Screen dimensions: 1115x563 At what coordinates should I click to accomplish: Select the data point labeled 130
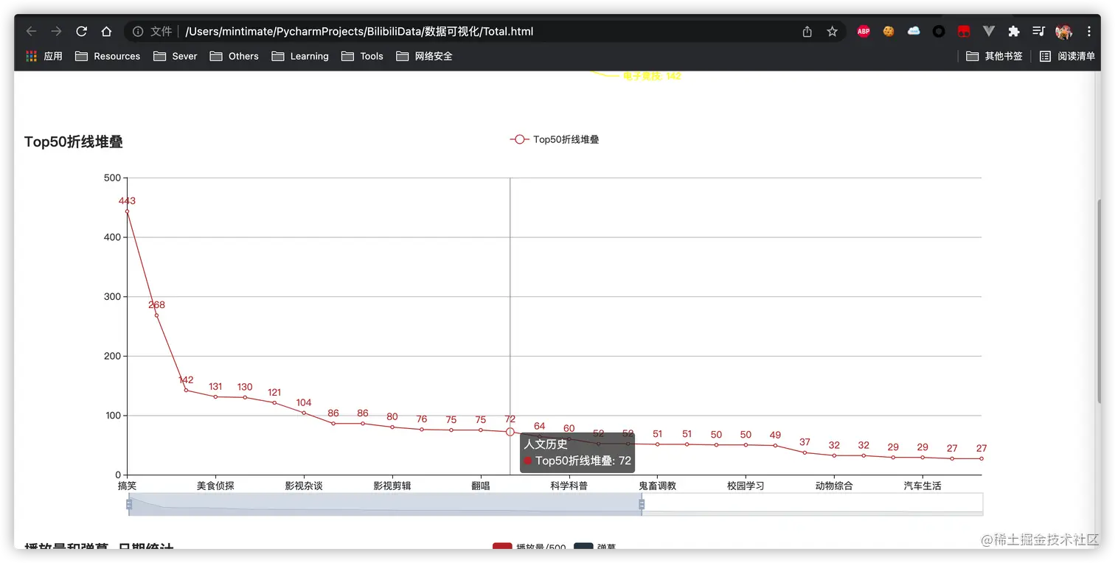tap(245, 397)
